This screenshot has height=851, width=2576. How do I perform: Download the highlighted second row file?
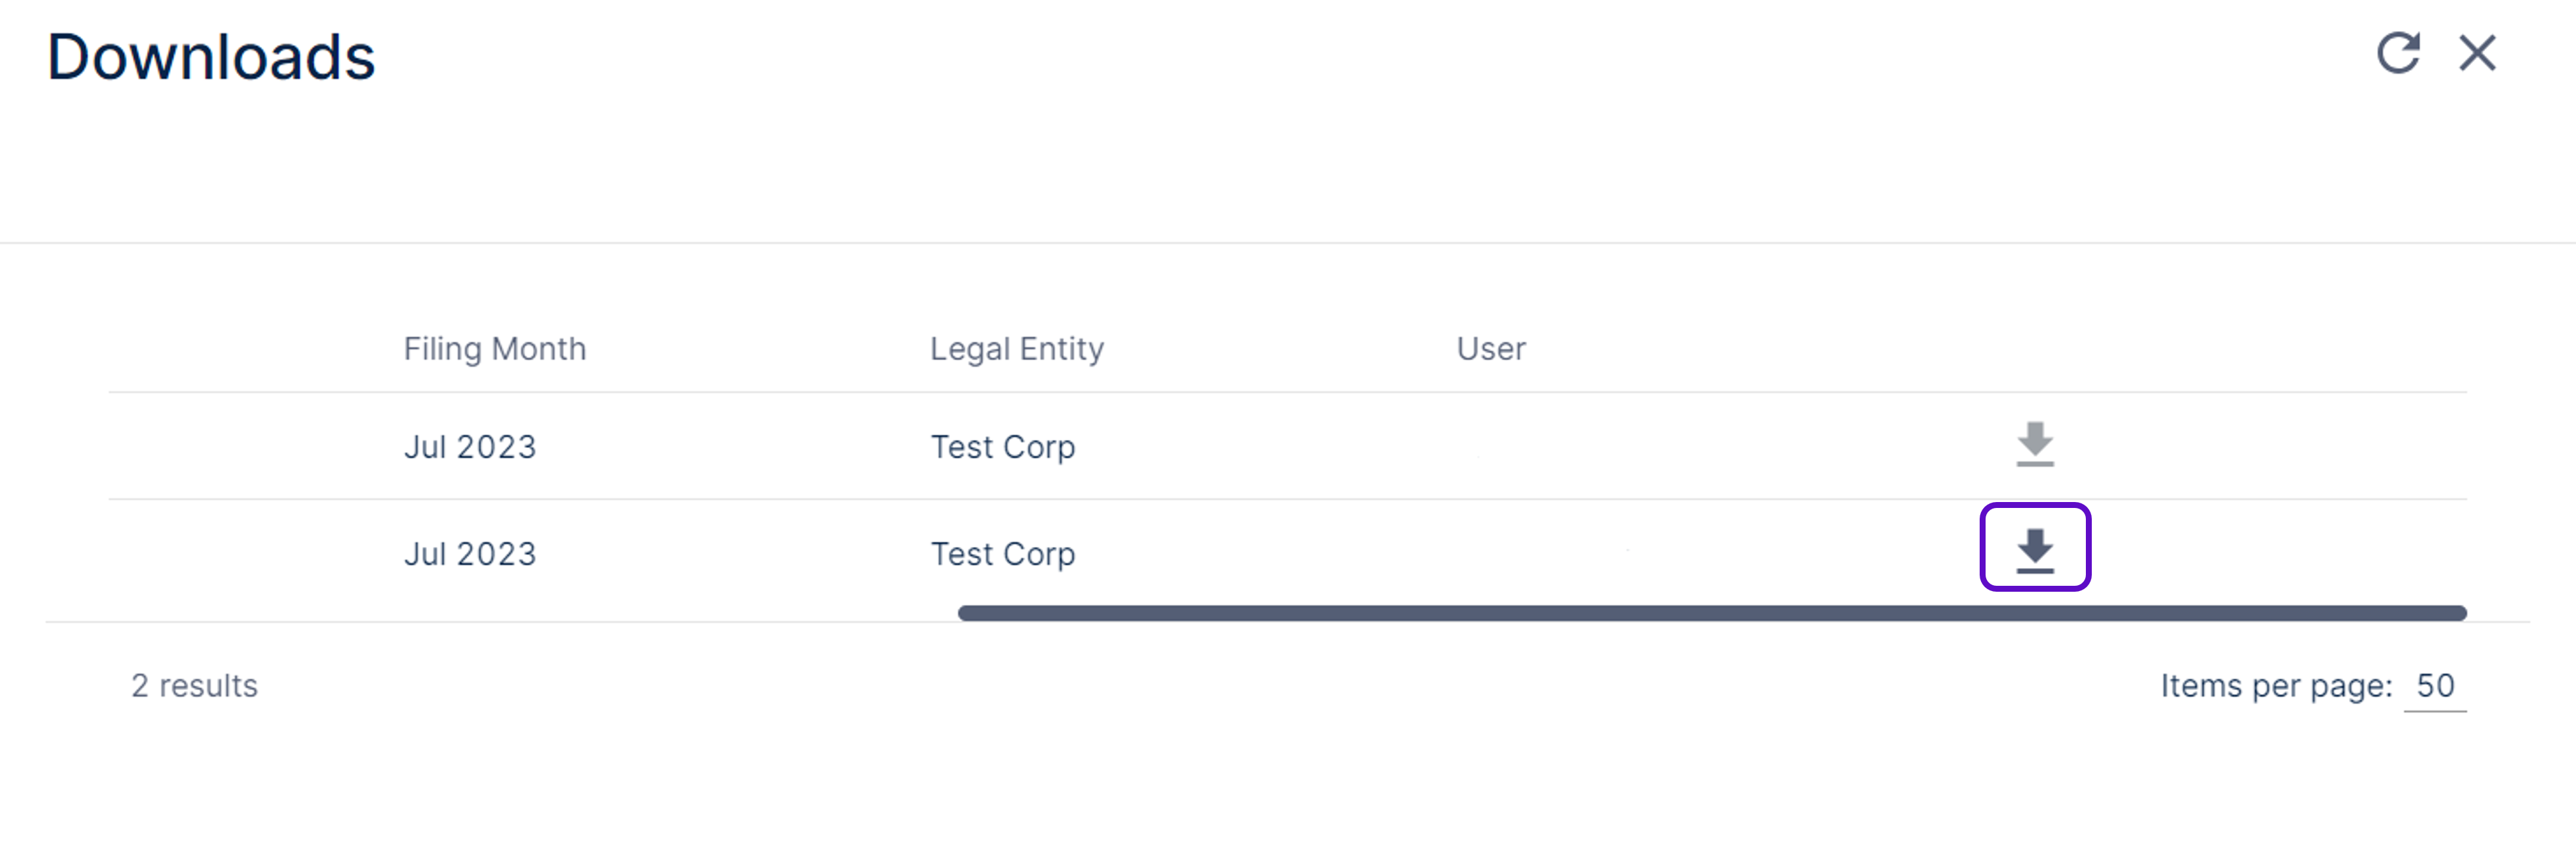(x=2034, y=549)
